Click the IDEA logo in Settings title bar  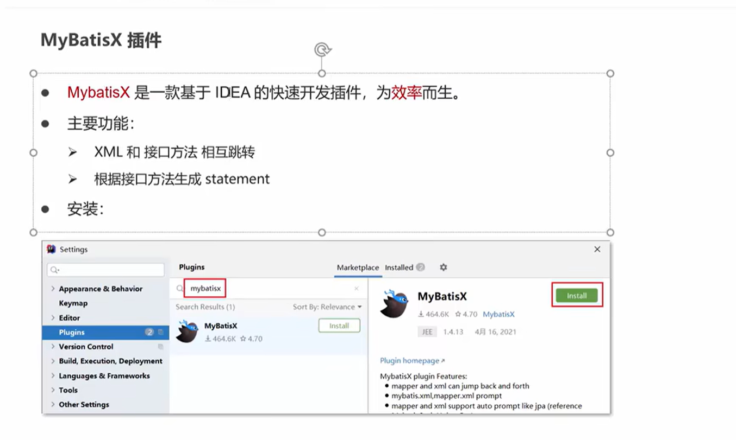click(x=51, y=249)
